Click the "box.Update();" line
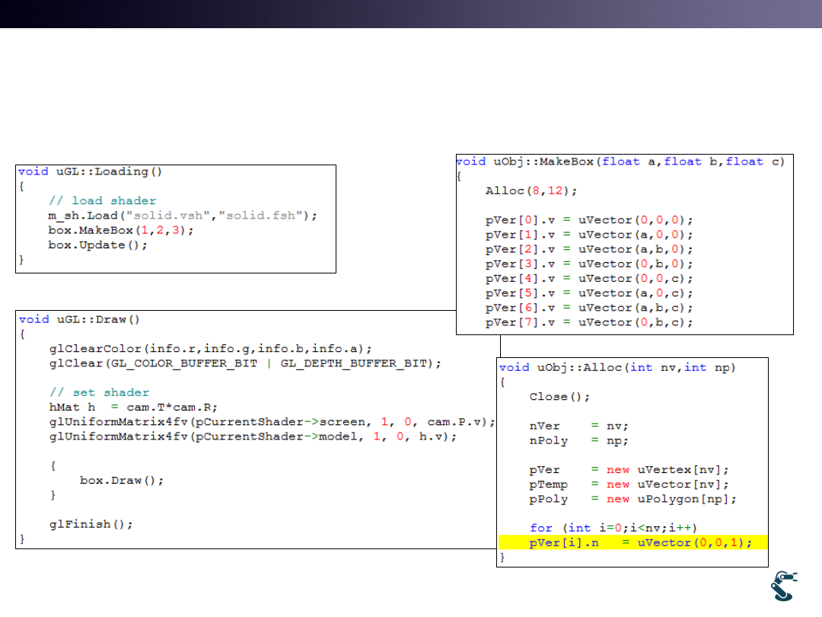Viewport: 822px width, 617px height. (x=97, y=245)
